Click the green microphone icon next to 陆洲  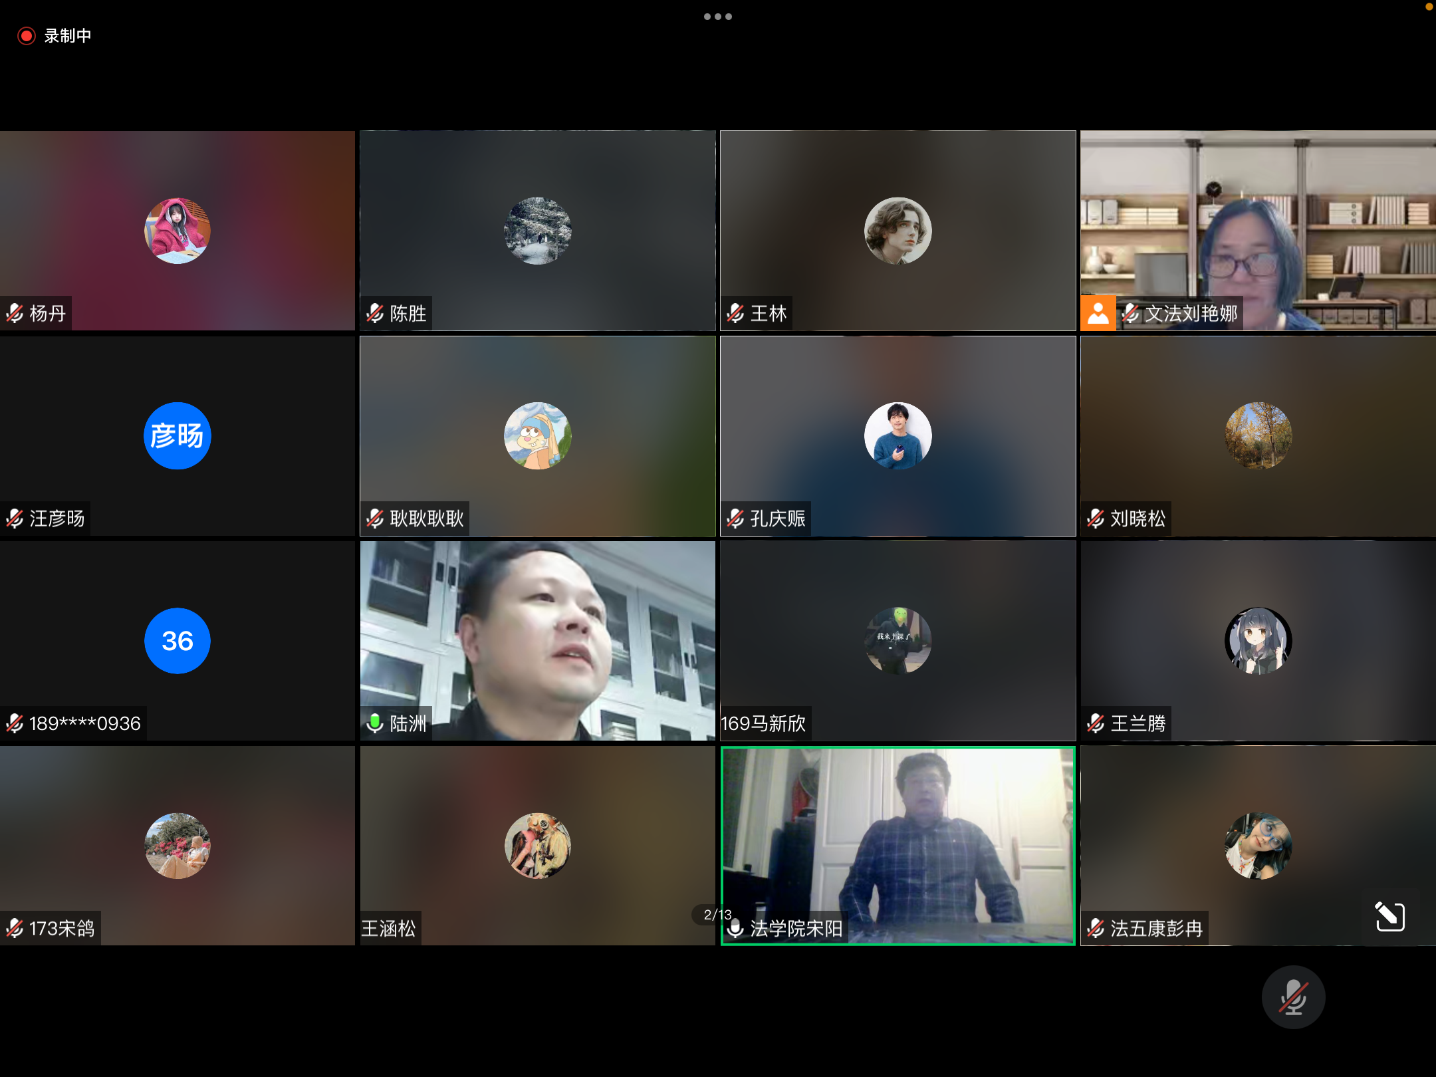tap(375, 723)
